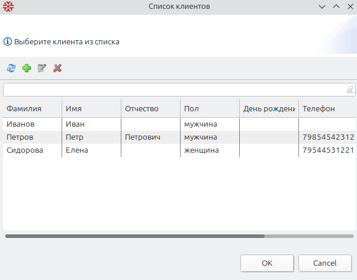Clear the filter with eraser icon
The width and height of the screenshot is (357, 280).
point(350,89)
